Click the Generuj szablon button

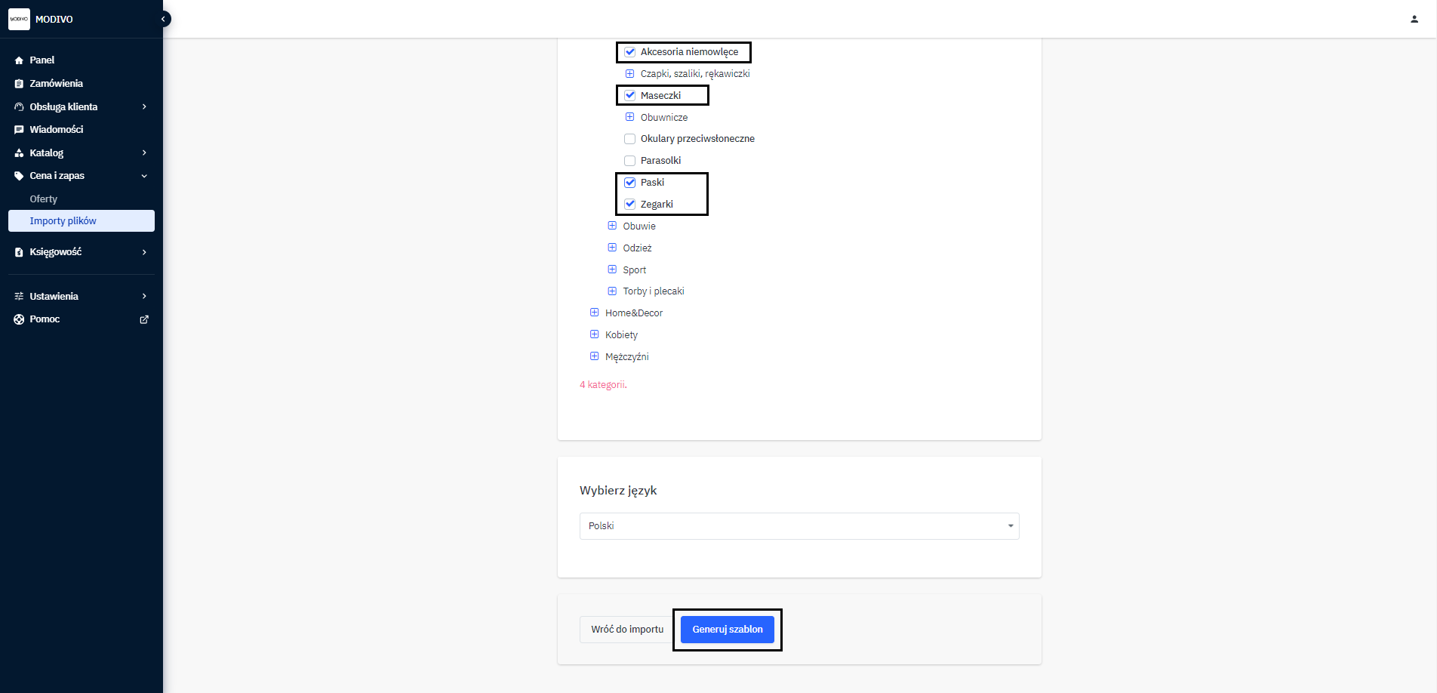tap(728, 630)
